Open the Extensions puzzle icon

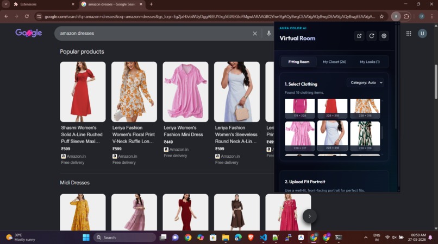pos(406,16)
